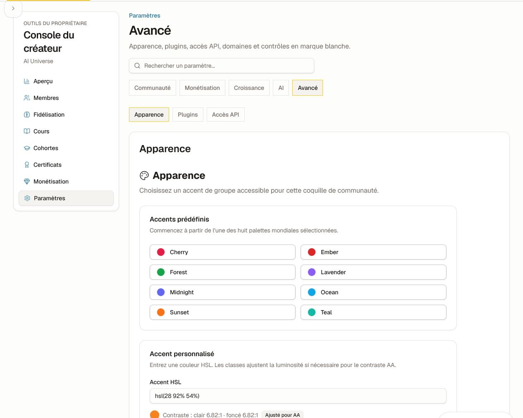Click the Accent personnalisé heading
This screenshot has height=418, width=523.
(x=182, y=354)
